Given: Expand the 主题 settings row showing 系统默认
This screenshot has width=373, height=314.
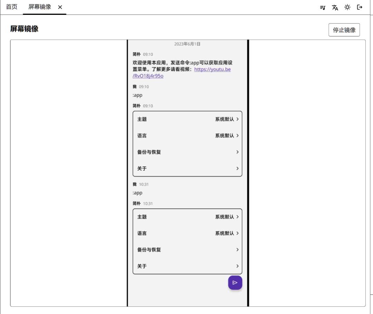Looking at the screenshot, I should pyautogui.click(x=188, y=119).
